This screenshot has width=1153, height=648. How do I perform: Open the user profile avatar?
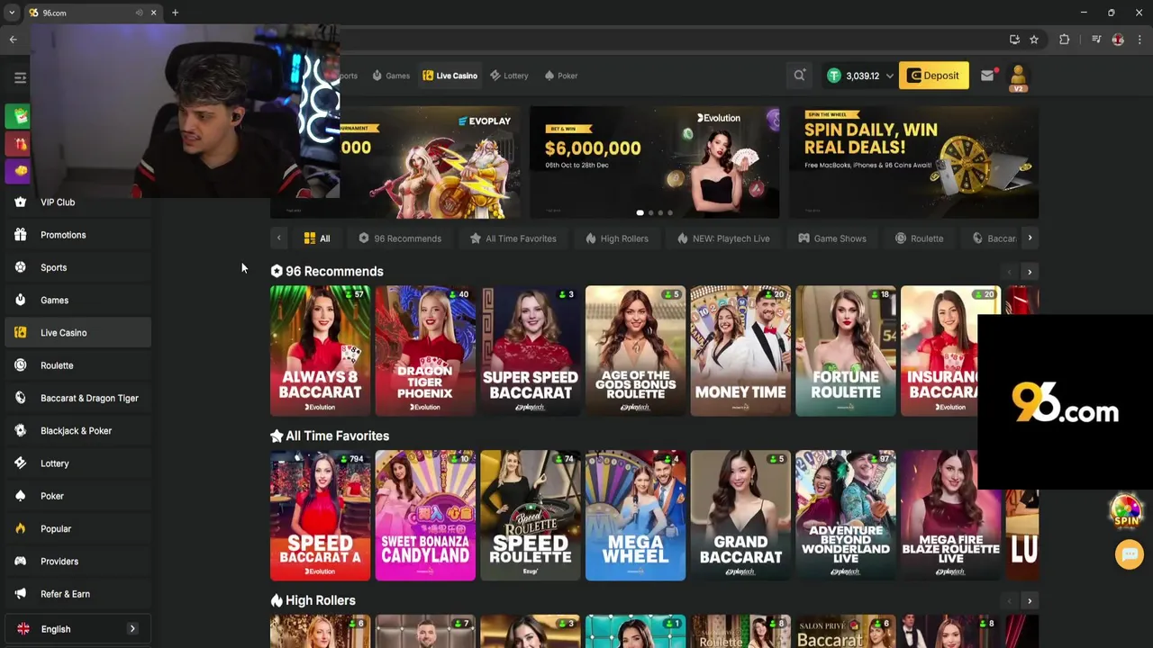[1018, 76]
